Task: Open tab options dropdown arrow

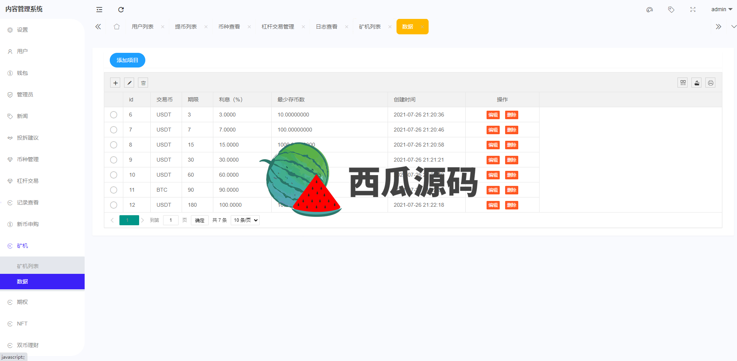Action: (734, 27)
